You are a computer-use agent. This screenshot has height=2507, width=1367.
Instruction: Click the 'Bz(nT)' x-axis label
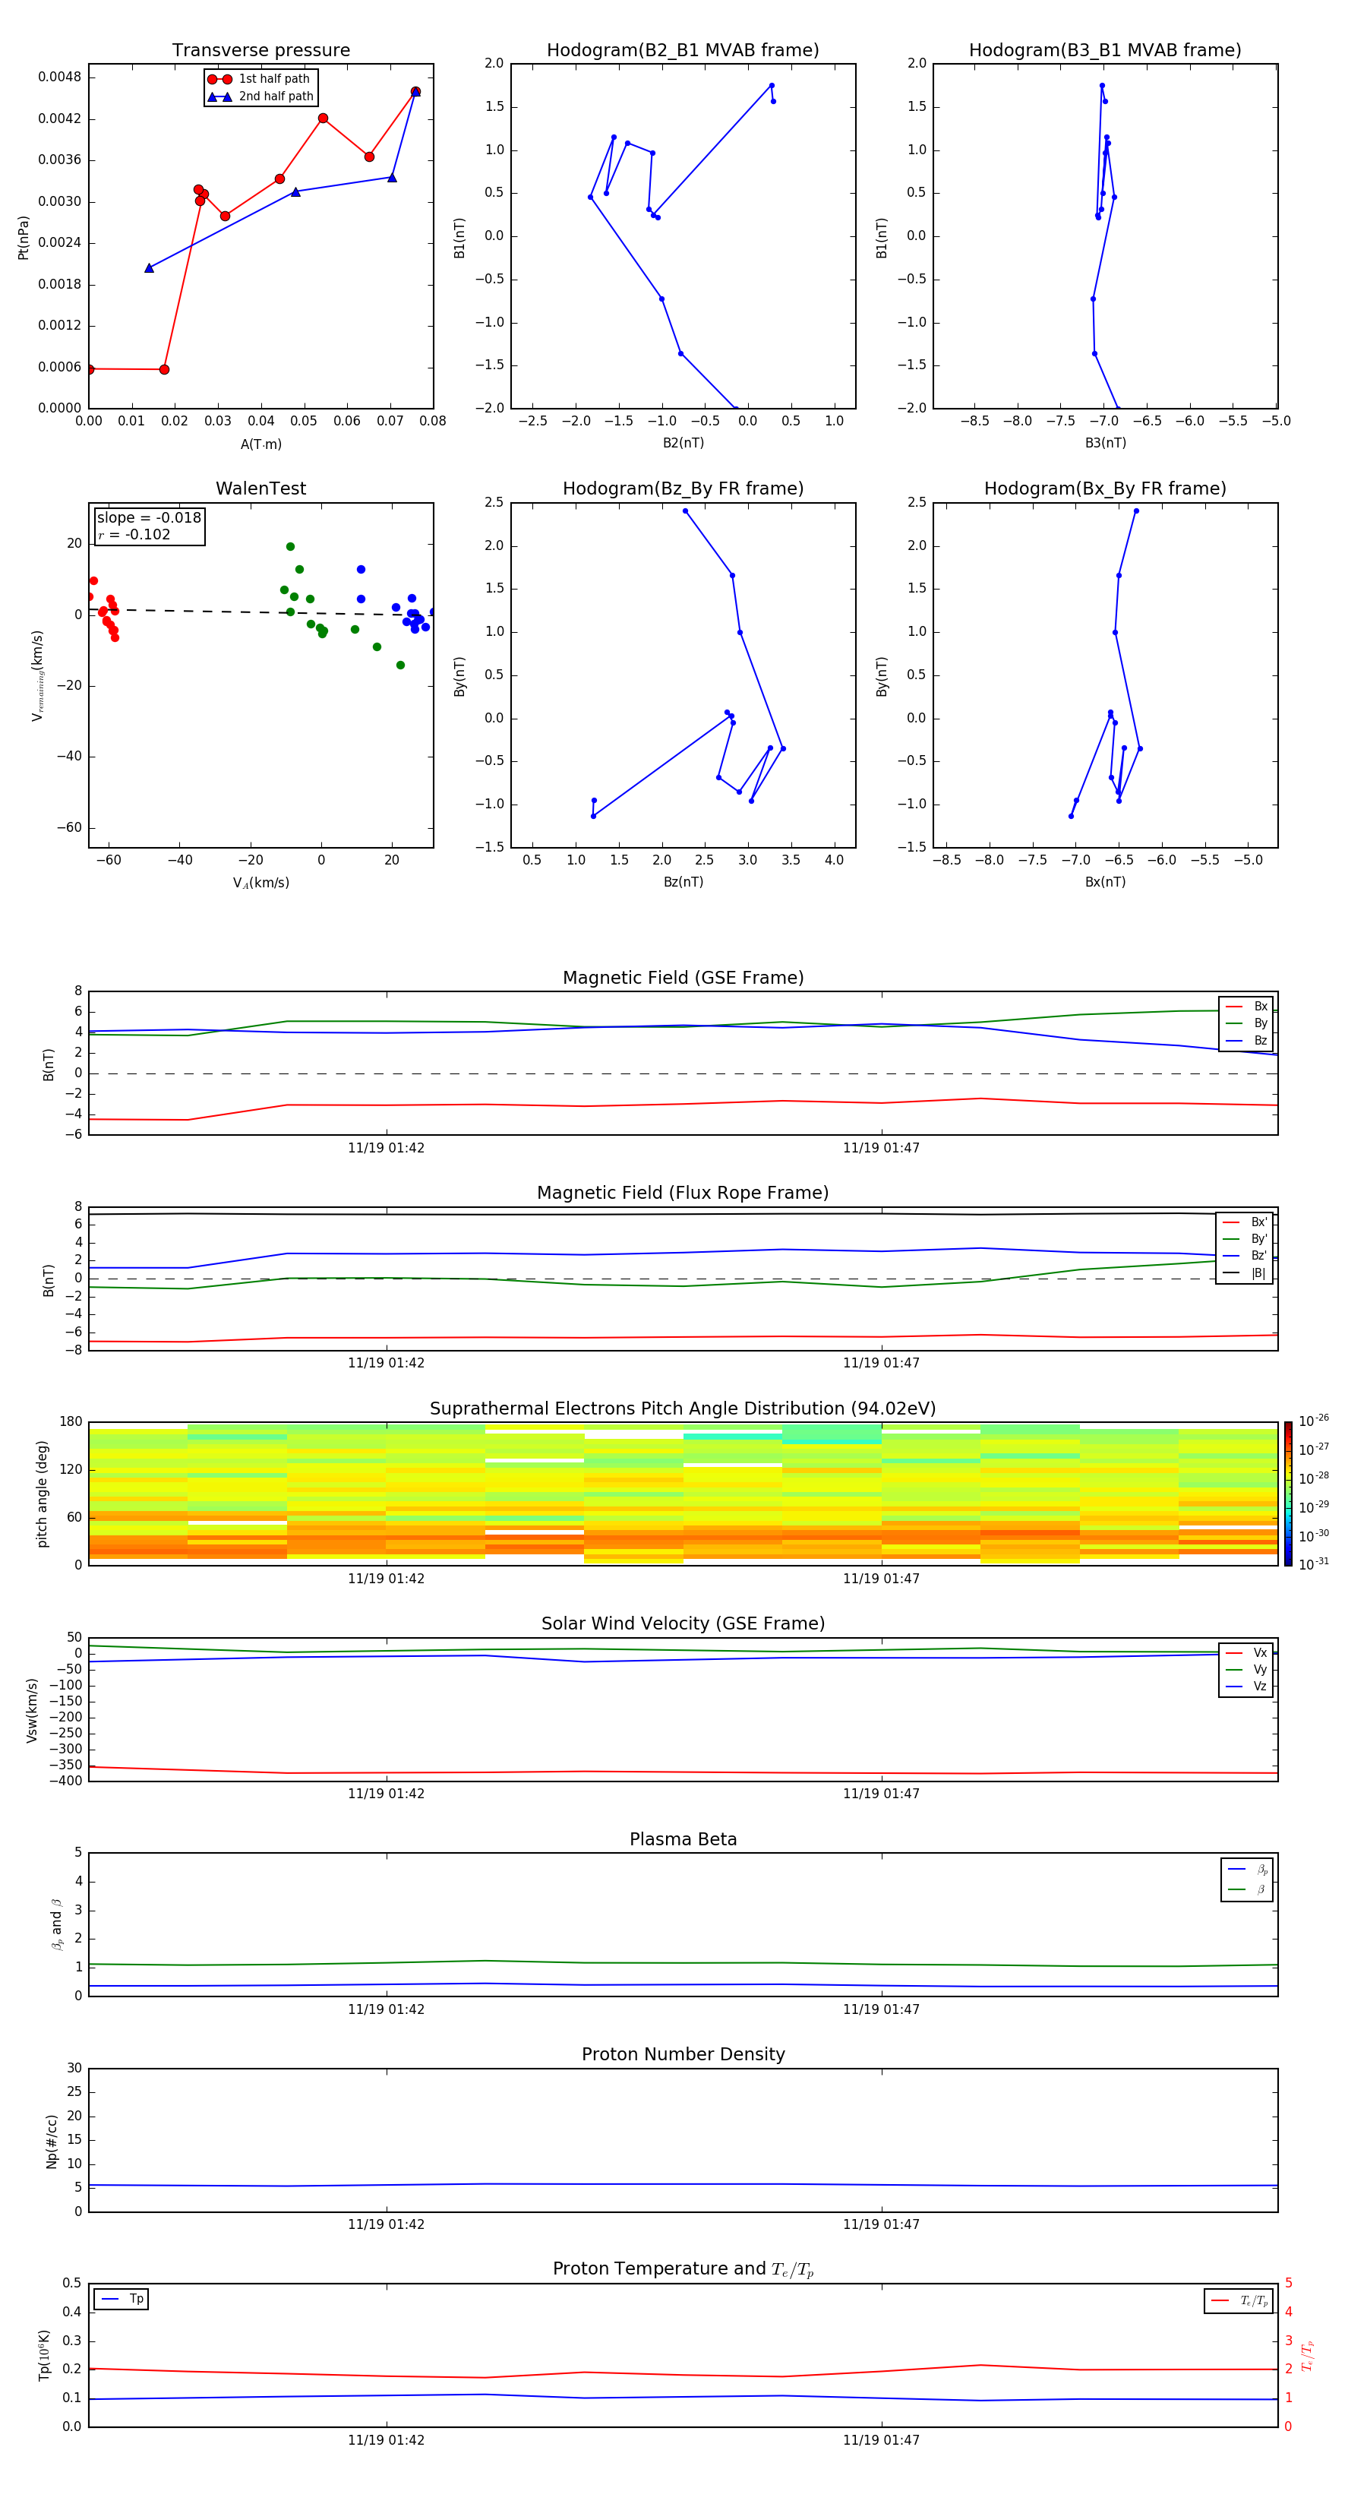683,882
